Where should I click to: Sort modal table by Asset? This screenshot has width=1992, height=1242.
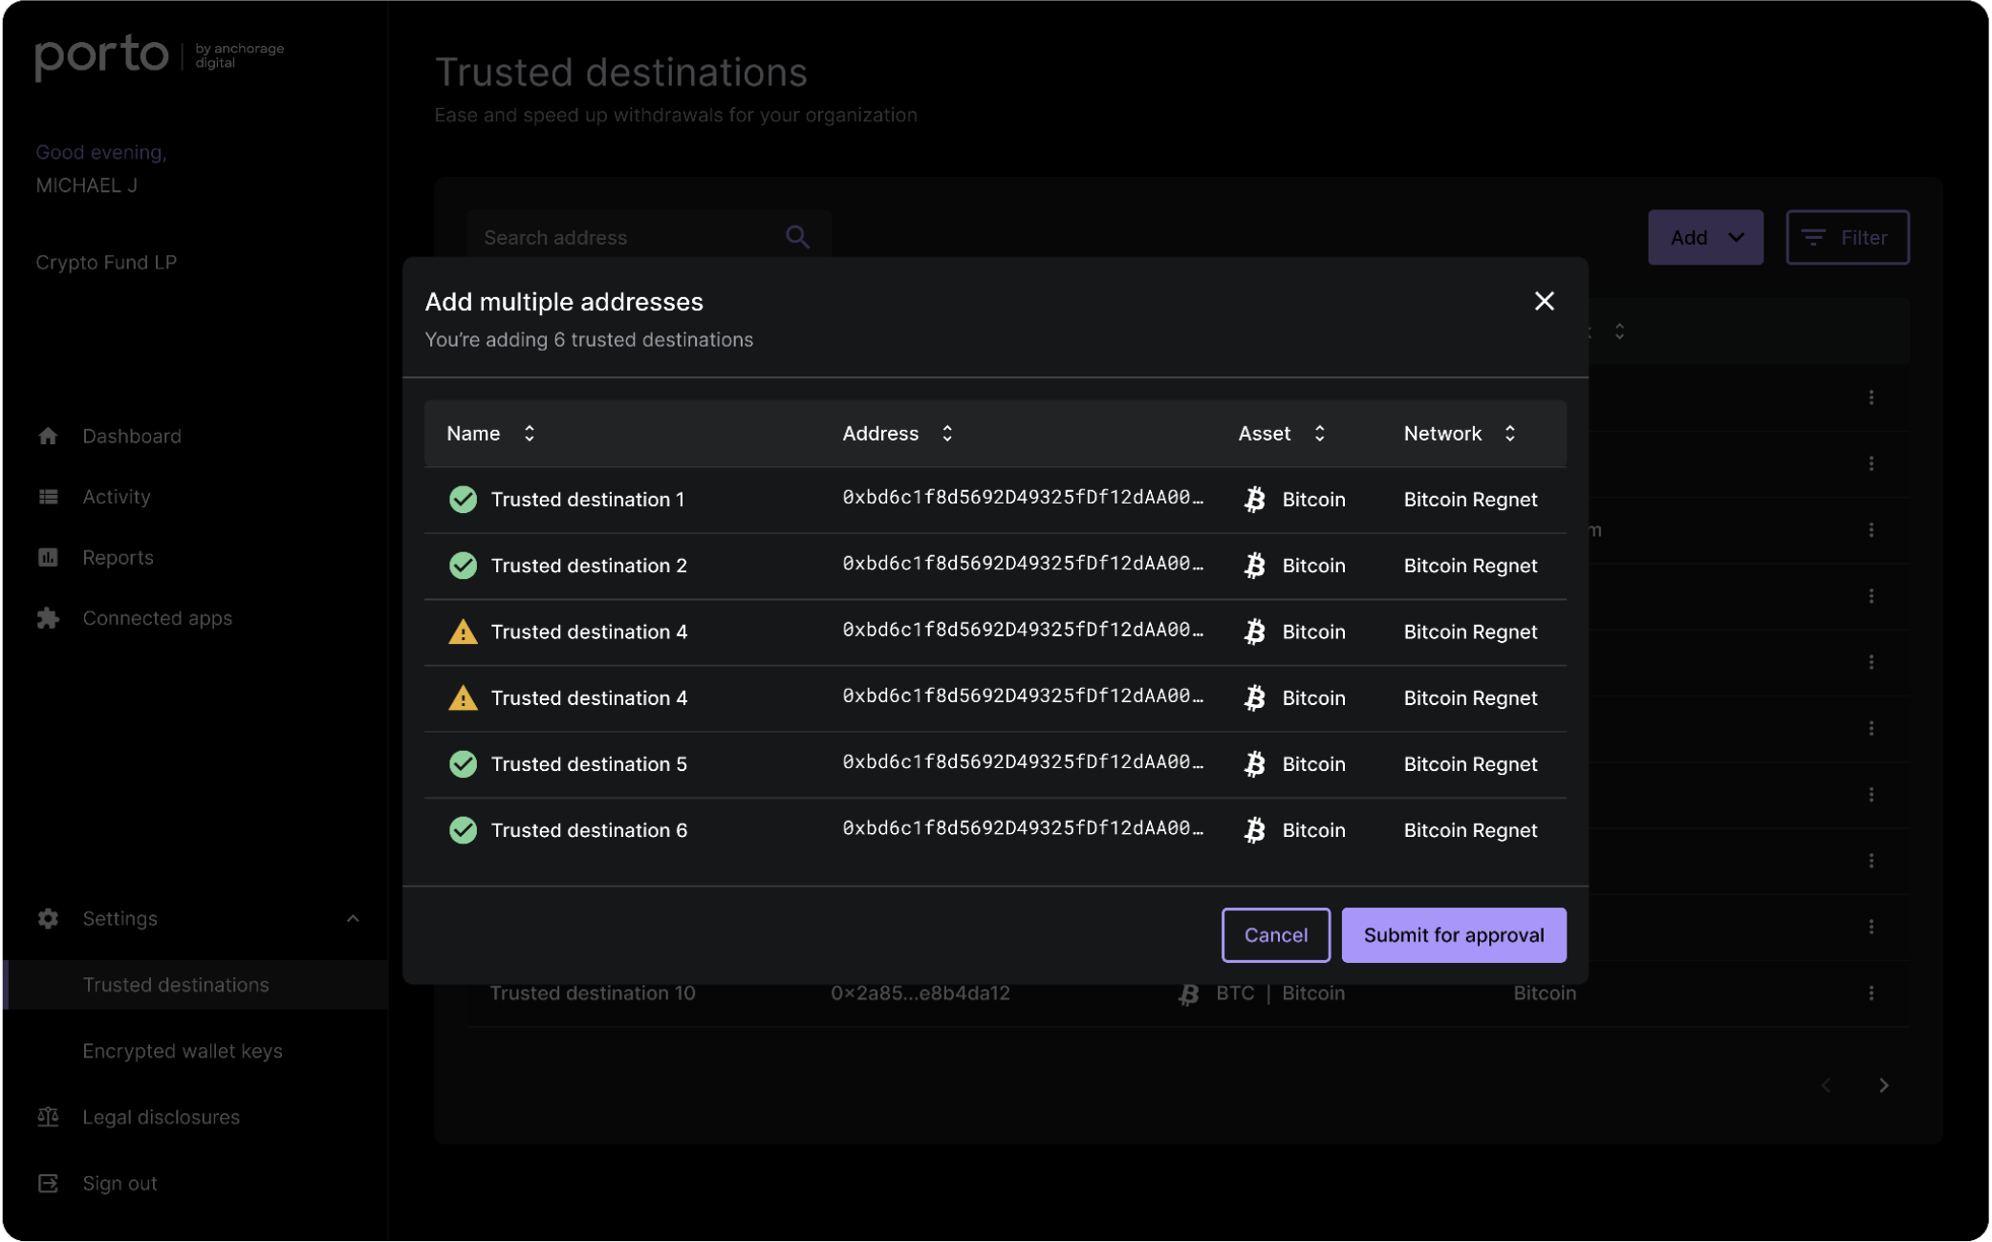[1319, 433]
